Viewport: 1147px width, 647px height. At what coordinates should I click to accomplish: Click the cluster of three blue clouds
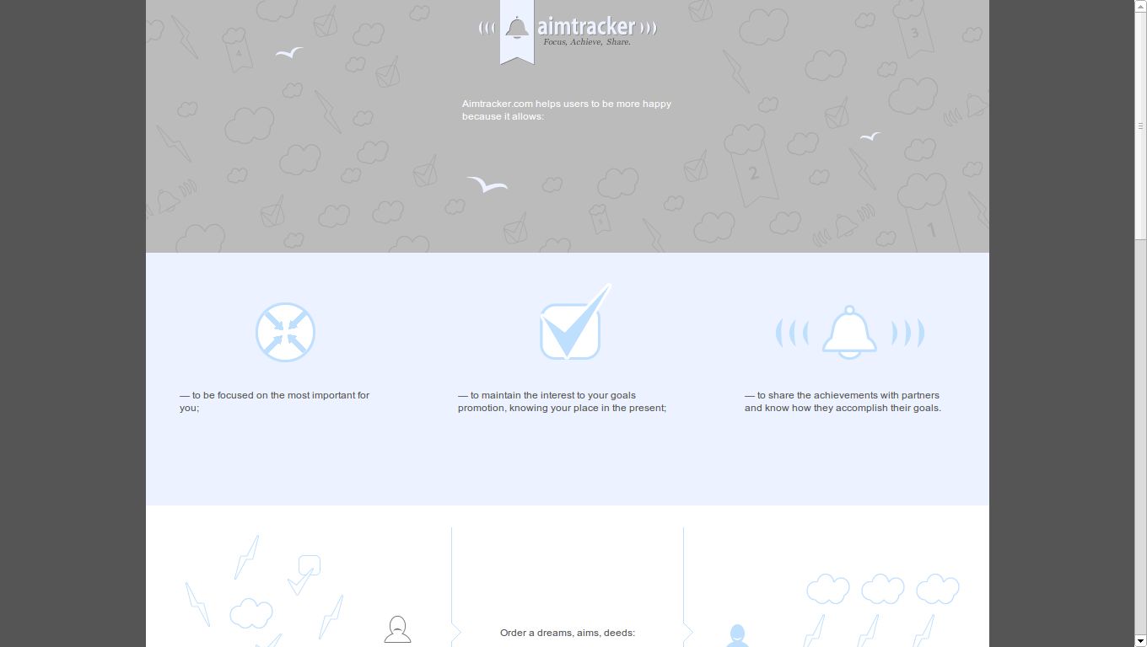(x=882, y=589)
